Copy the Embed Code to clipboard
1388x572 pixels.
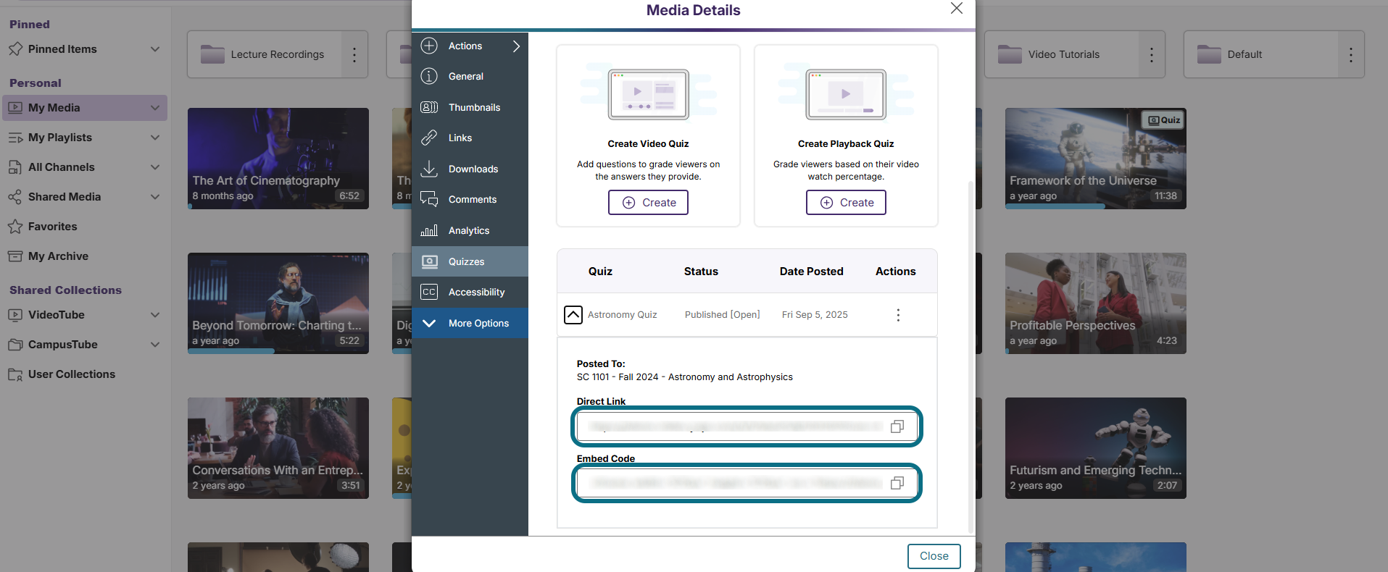[x=897, y=483]
